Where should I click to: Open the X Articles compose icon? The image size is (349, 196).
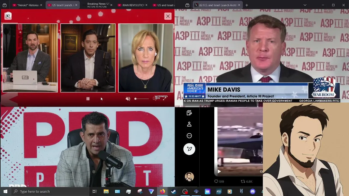pos(189,113)
